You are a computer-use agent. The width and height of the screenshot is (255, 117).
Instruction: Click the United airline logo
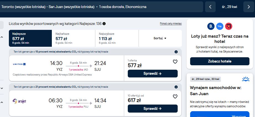(x=19, y=64)
